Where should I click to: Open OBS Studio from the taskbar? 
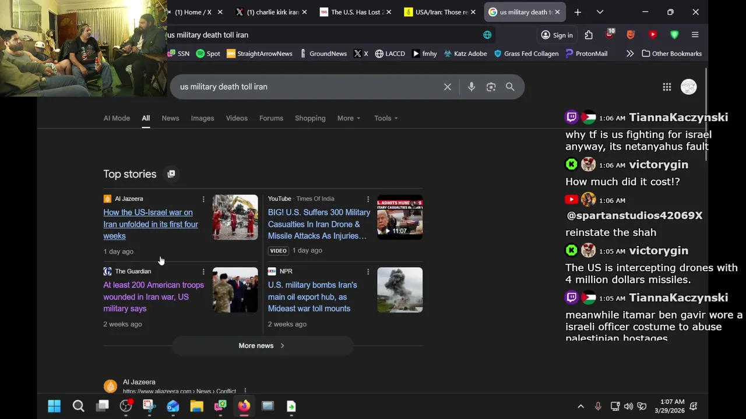click(126, 406)
